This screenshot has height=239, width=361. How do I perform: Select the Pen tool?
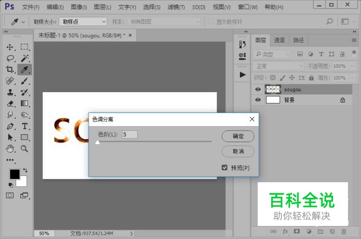click(10, 126)
